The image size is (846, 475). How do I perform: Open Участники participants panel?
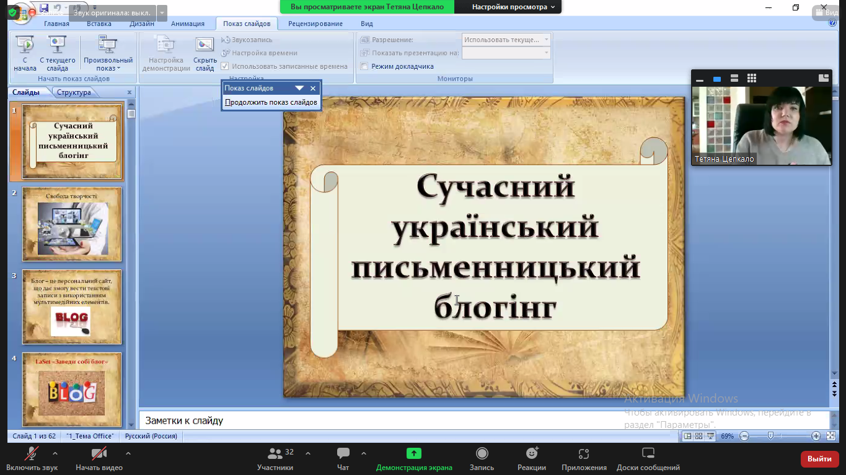pyautogui.click(x=275, y=459)
